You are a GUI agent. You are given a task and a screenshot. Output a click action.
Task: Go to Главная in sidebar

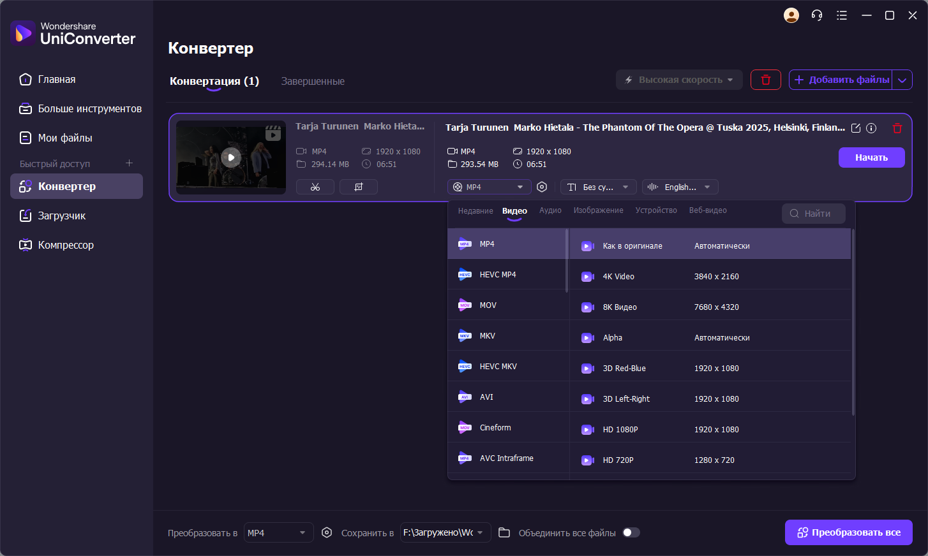(x=77, y=79)
